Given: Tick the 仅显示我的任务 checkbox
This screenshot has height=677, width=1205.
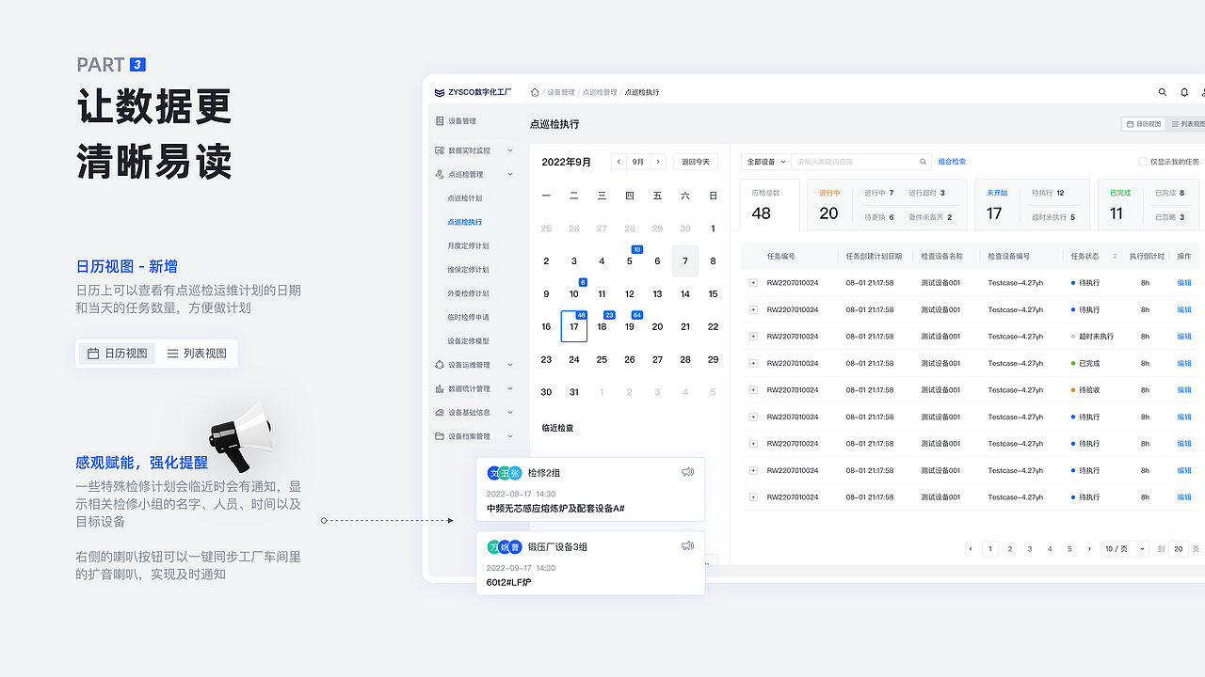Looking at the screenshot, I should click(1143, 162).
